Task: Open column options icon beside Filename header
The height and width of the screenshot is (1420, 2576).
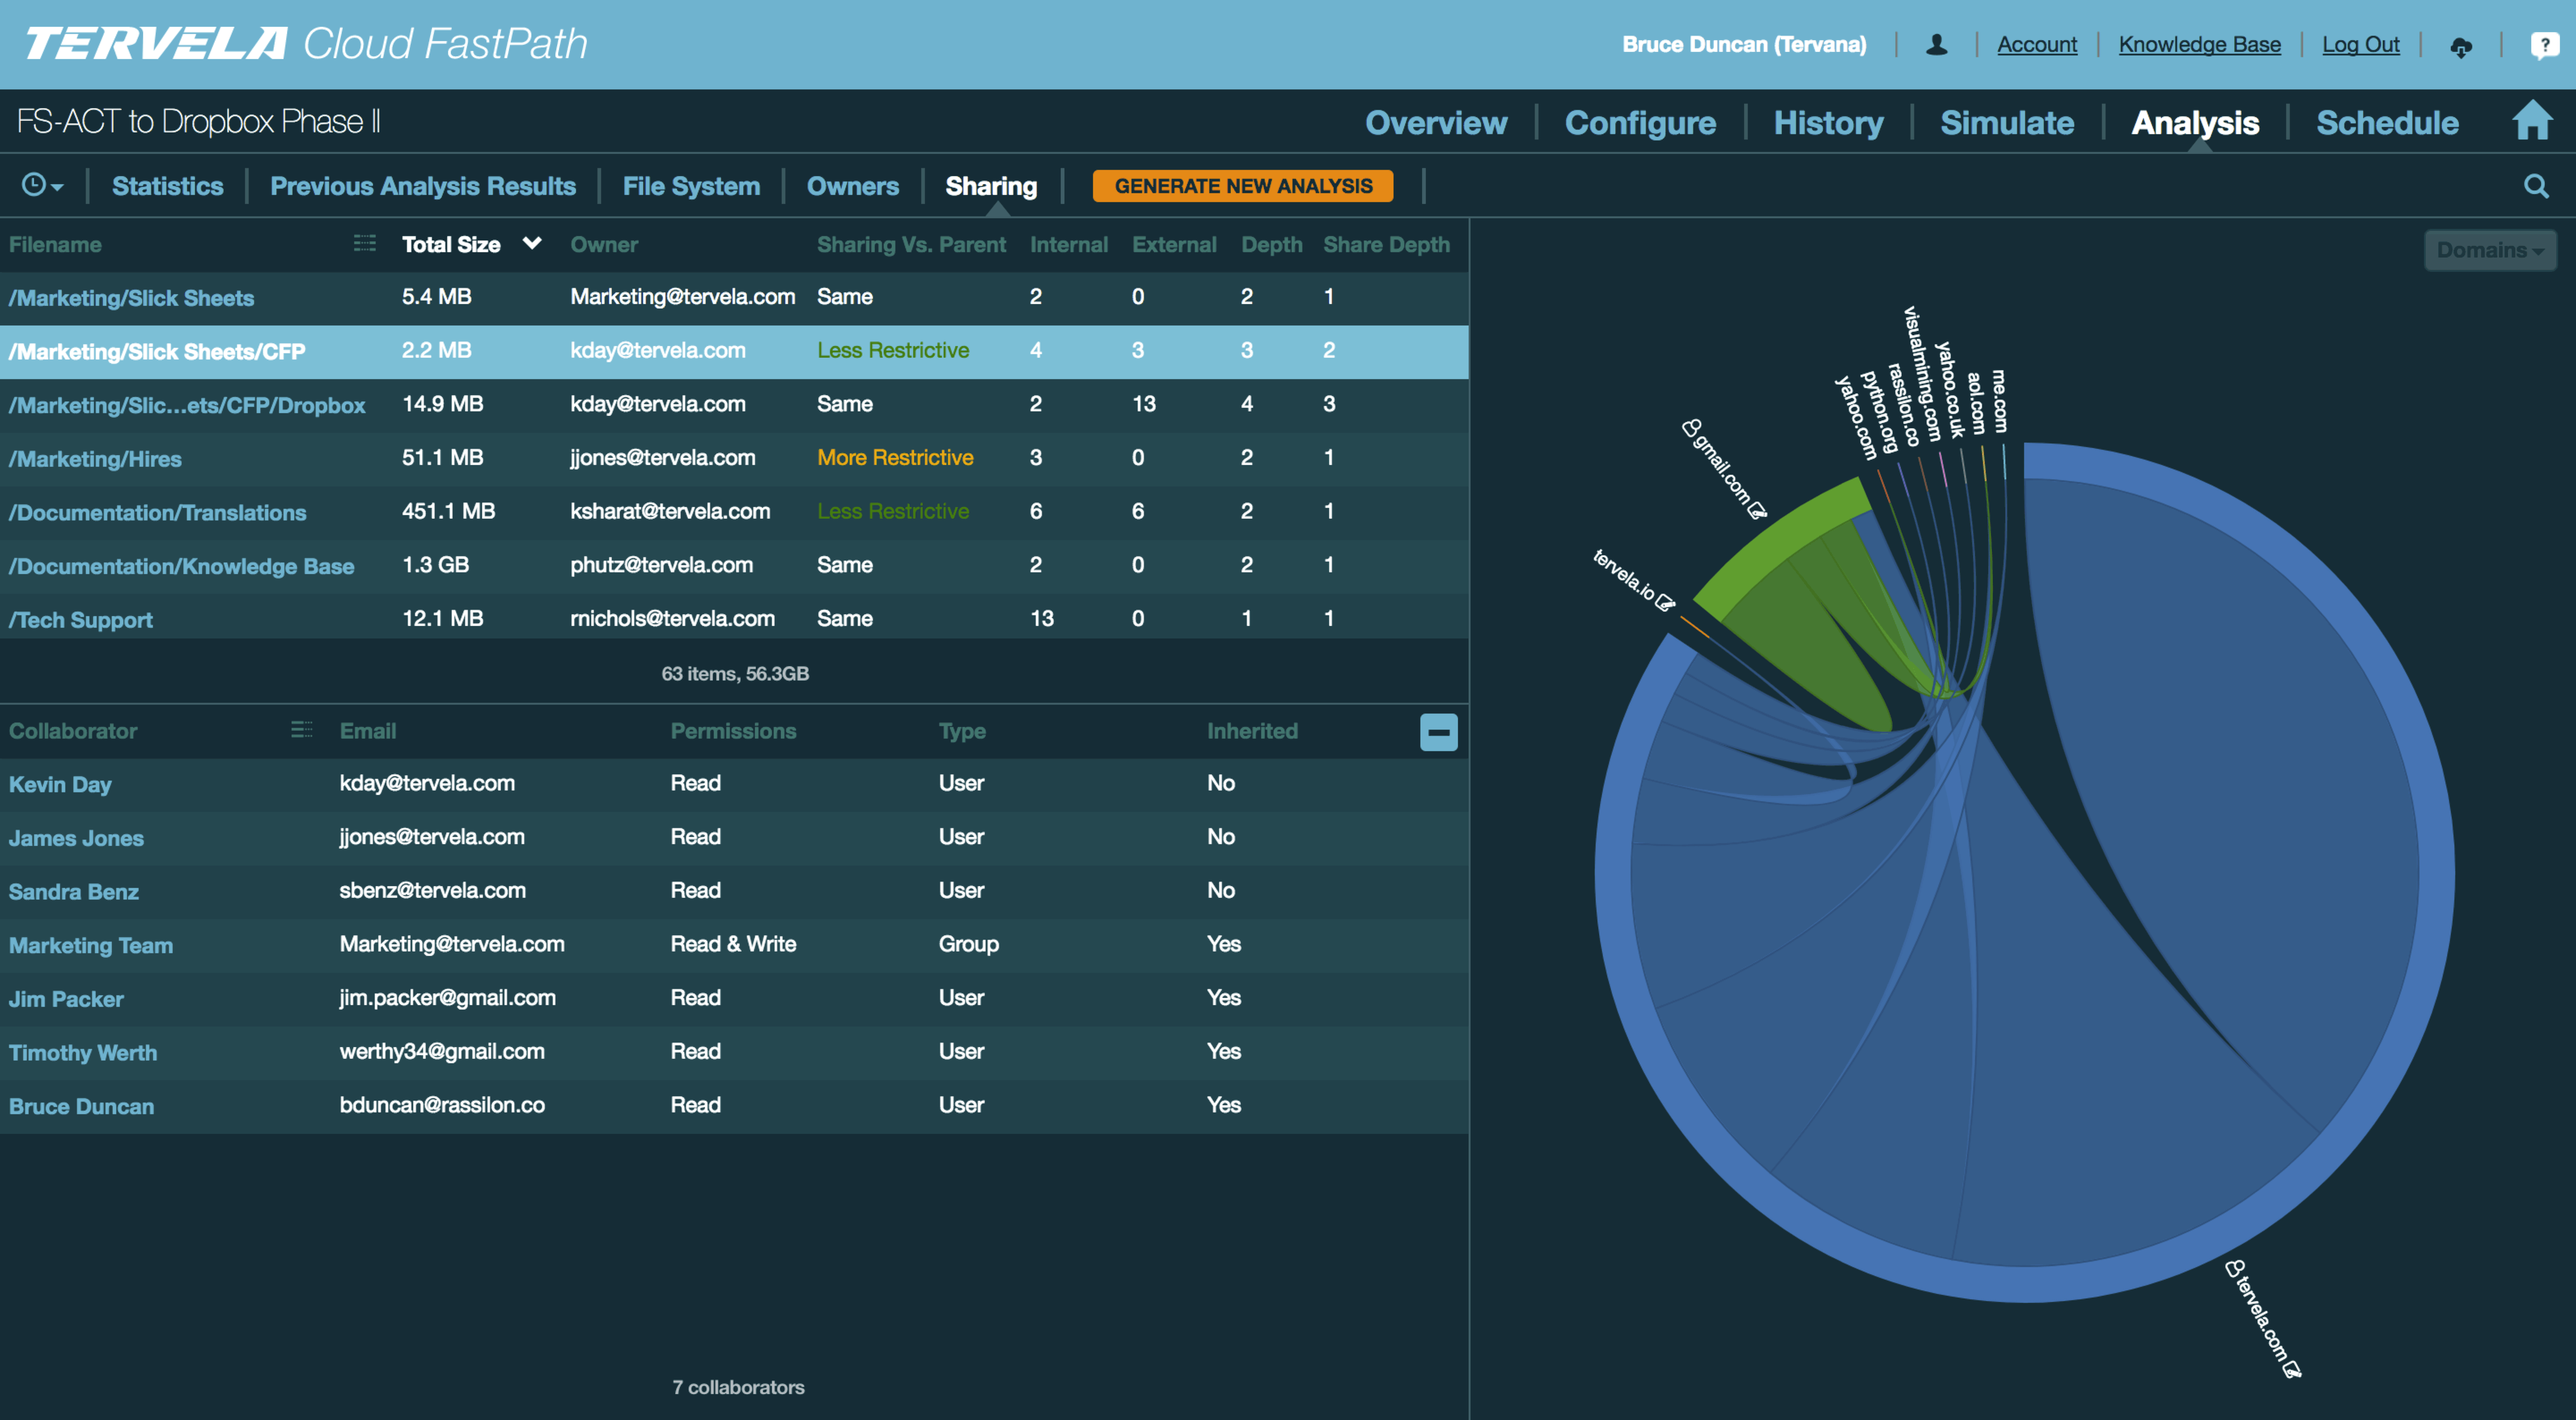Action: [366, 243]
